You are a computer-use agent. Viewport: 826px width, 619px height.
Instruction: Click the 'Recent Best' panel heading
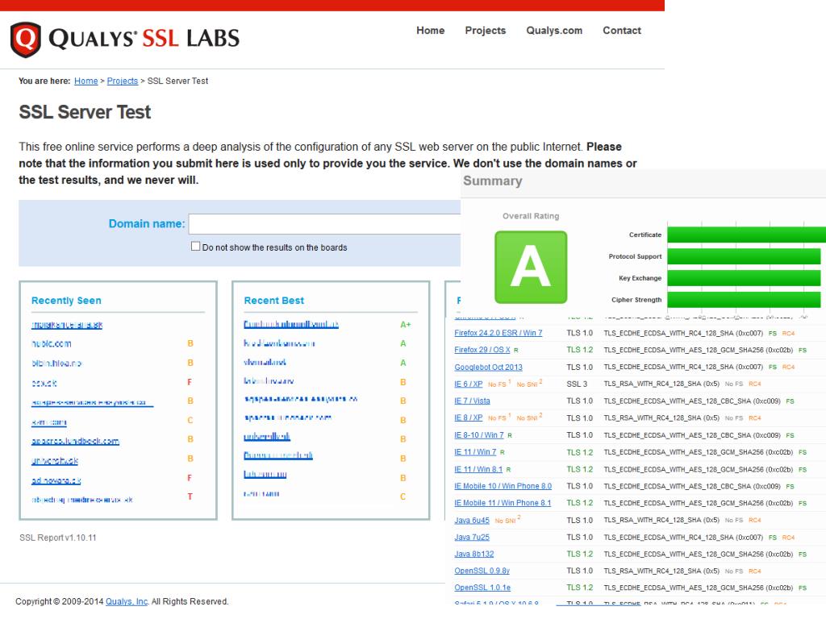tap(274, 301)
